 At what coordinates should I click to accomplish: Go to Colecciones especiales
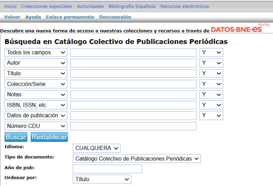pyautogui.click(x=46, y=6)
